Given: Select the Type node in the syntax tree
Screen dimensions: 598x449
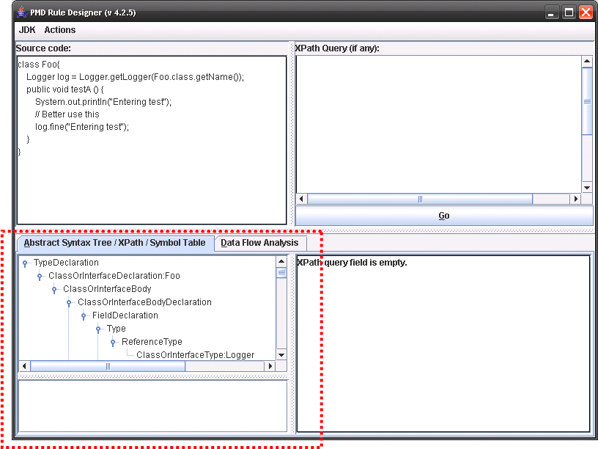Looking at the screenshot, I should [117, 329].
